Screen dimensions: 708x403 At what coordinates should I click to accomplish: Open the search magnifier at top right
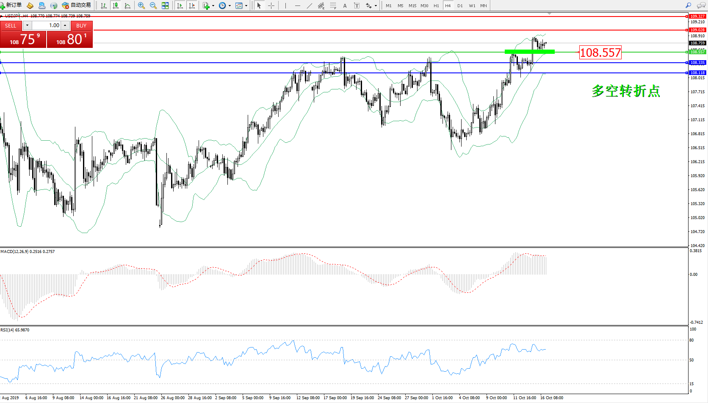688,6
